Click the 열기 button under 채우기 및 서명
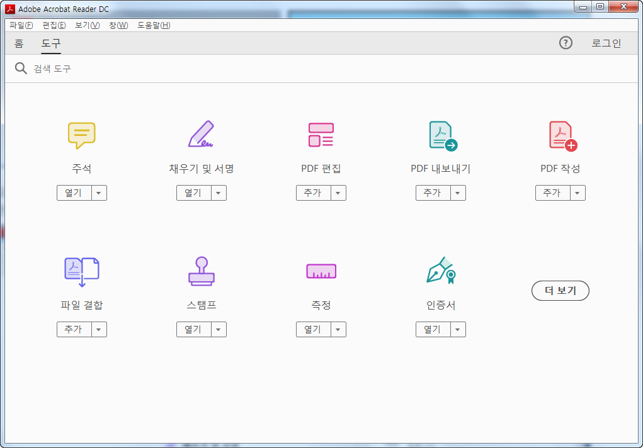643x448 pixels. coord(194,193)
